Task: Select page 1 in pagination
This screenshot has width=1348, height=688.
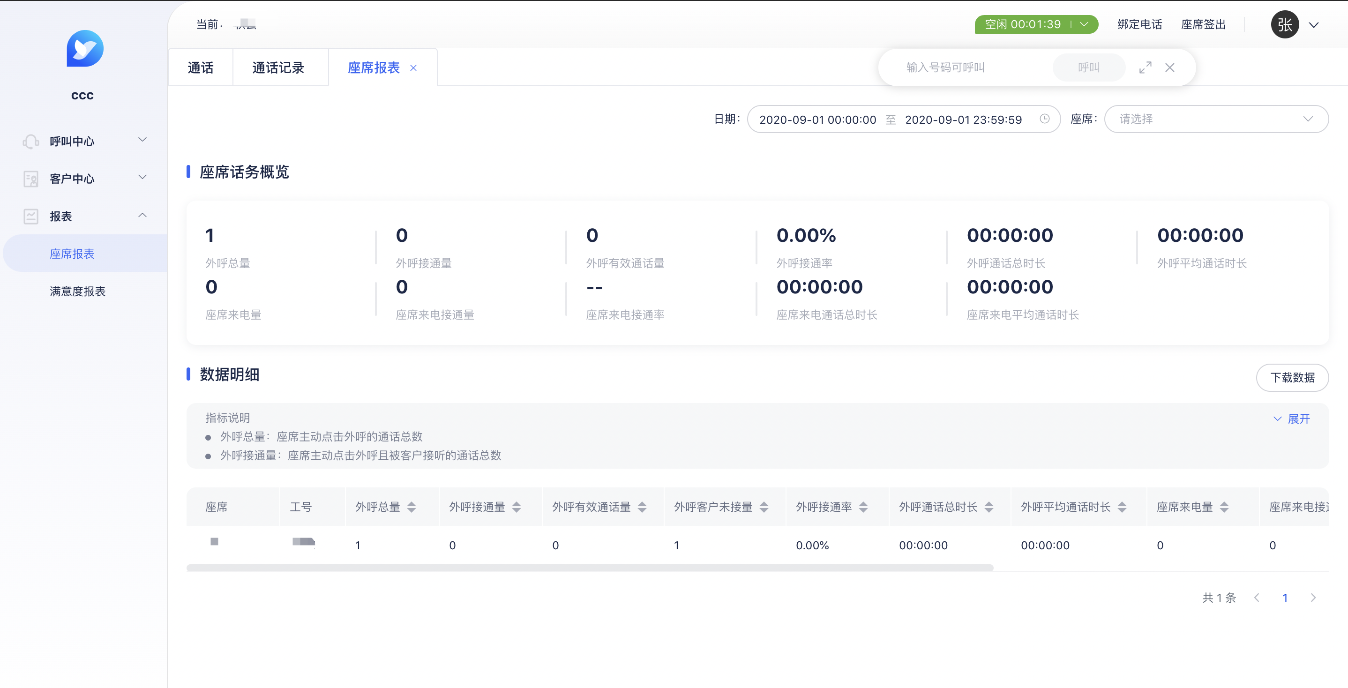Action: [1285, 598]
